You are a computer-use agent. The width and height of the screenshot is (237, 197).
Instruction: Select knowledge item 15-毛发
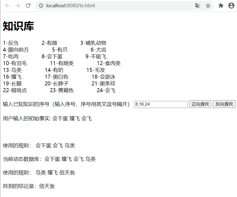pyautogui.click(x=96, y=70)
